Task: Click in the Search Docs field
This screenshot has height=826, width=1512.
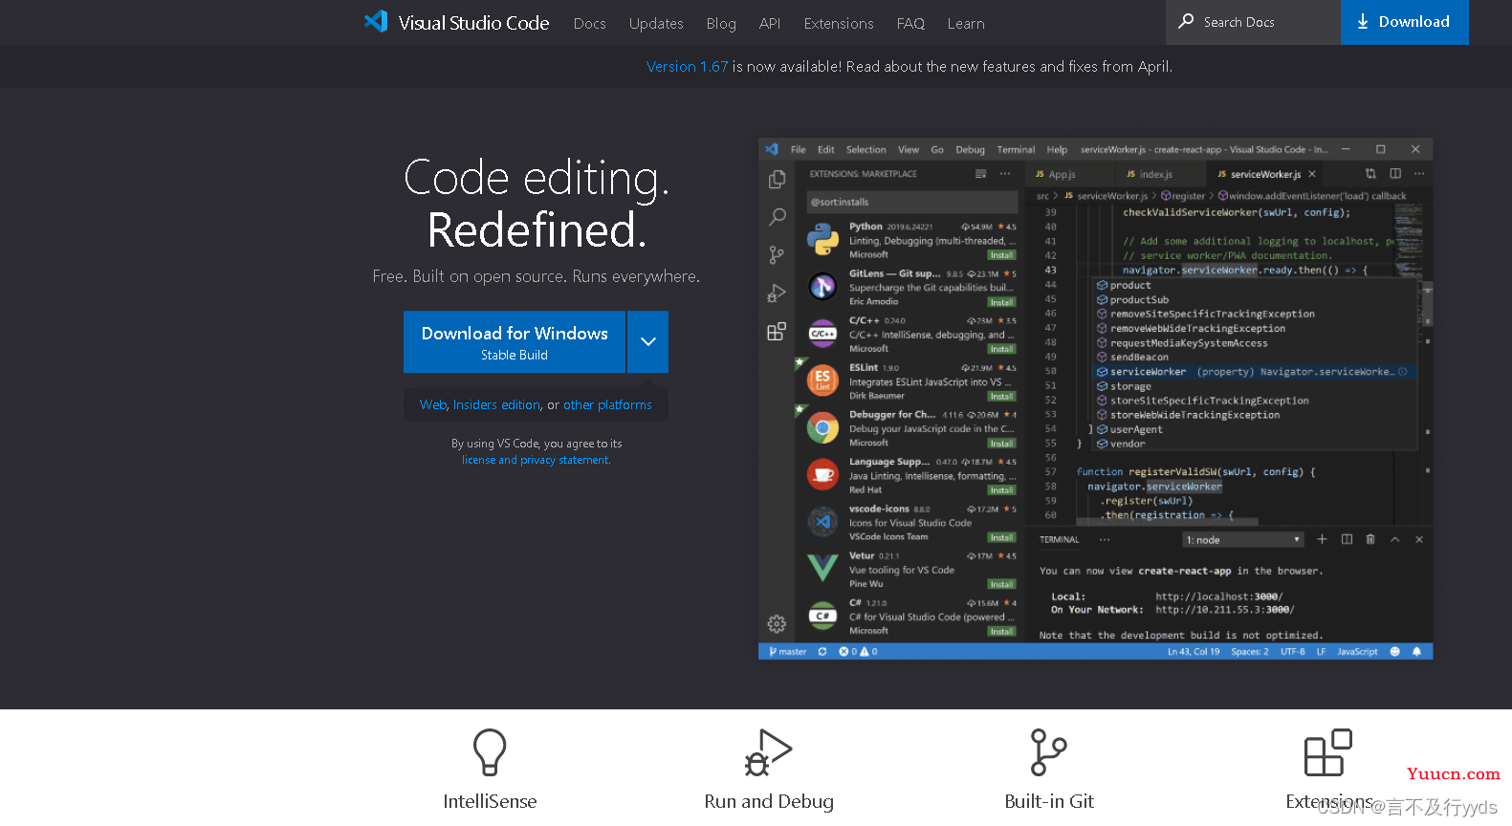Action: coord(1253,22)
